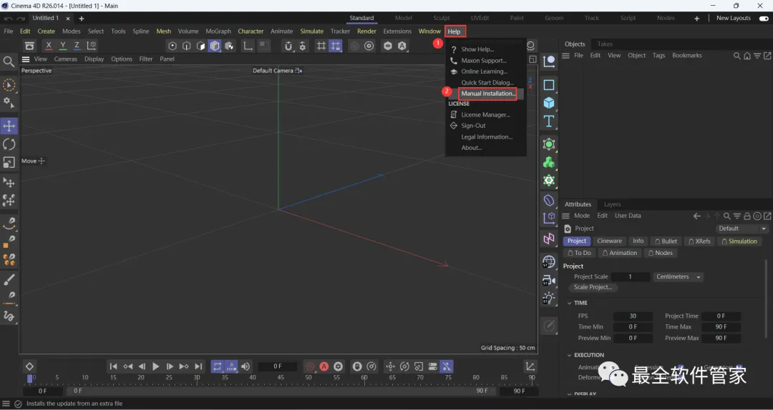Screen dimensions: 773x410
Task: Switch to the Takes tab
Action: (605, 44)
